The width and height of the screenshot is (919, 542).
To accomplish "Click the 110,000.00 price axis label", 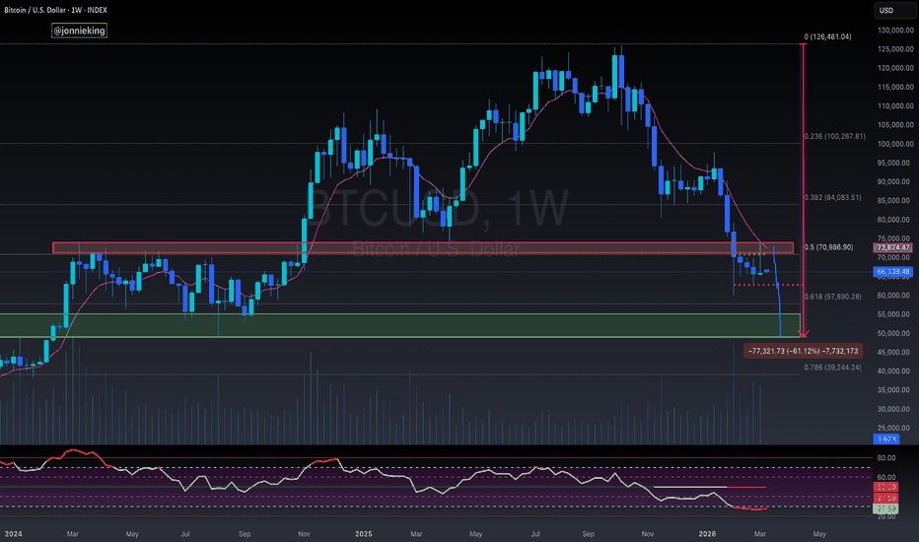I will pos(895,106).
